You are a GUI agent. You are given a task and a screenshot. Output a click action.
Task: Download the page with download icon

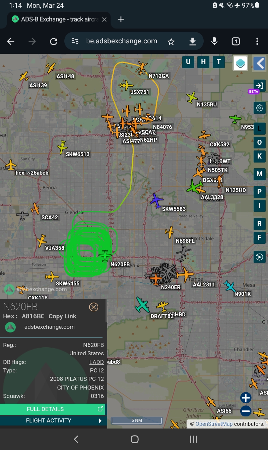coord(193,41)
